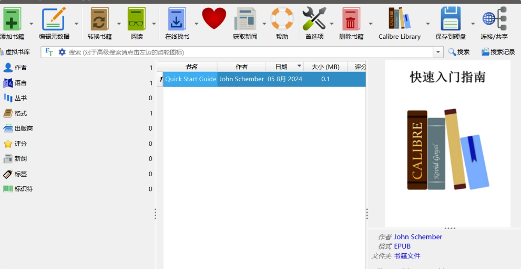Expand Edit metadata dropdown arrow

click(x=76, y=24)
